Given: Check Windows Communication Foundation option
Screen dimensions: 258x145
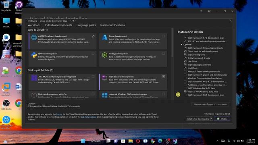Looking at the screenshot, I should (x=185, y=78).
